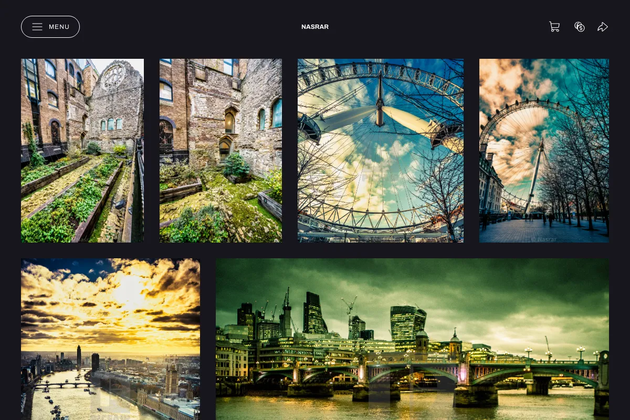Click the hamburger lines icon
This screenshot has width=630, height=420.
37,27
